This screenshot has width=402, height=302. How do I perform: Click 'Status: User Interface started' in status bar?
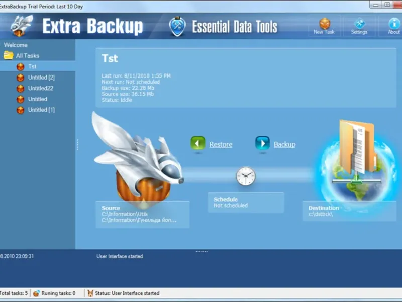click(127, 293)
